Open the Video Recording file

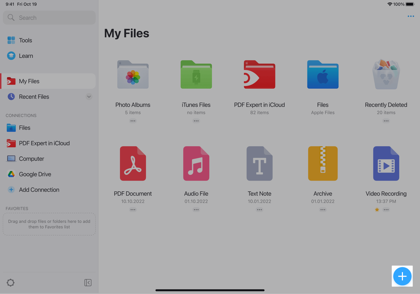coord(386,164)
